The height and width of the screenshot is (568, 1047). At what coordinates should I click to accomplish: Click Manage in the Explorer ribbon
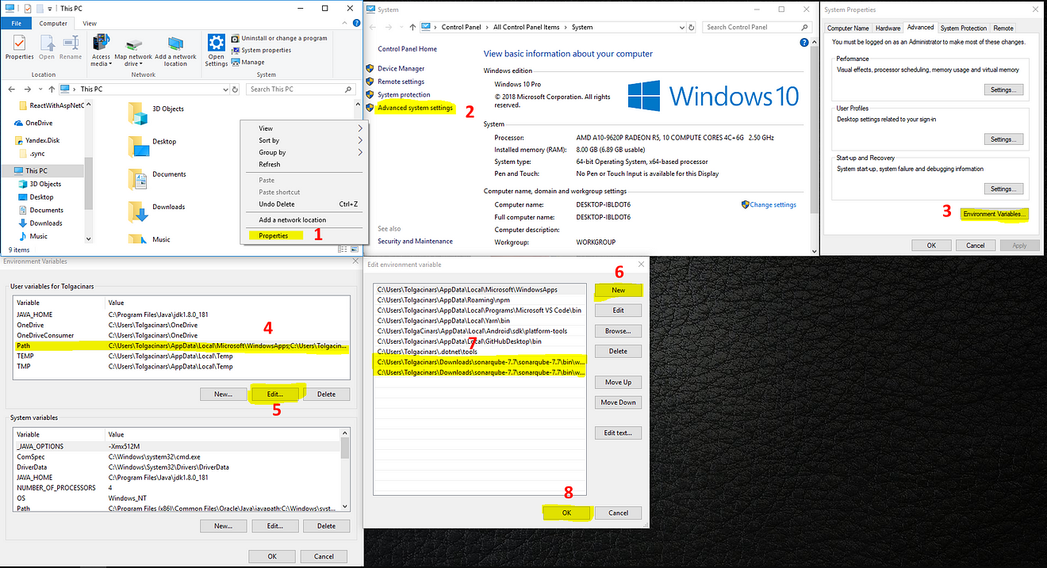[x=247, y=62]
